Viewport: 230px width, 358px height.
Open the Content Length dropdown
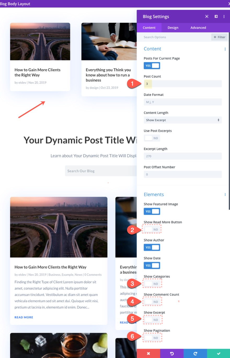[182, 120]
